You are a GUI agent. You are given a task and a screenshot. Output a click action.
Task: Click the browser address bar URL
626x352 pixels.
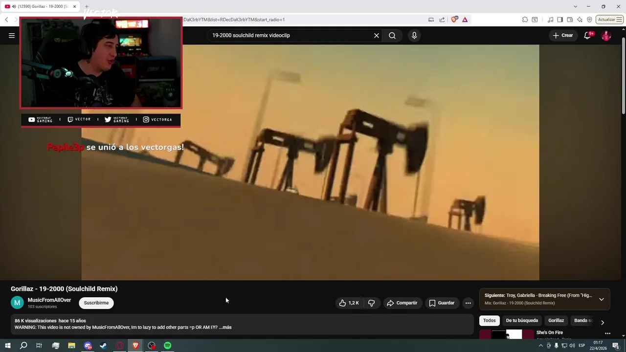pyautogui.click(x=234, y=20)
